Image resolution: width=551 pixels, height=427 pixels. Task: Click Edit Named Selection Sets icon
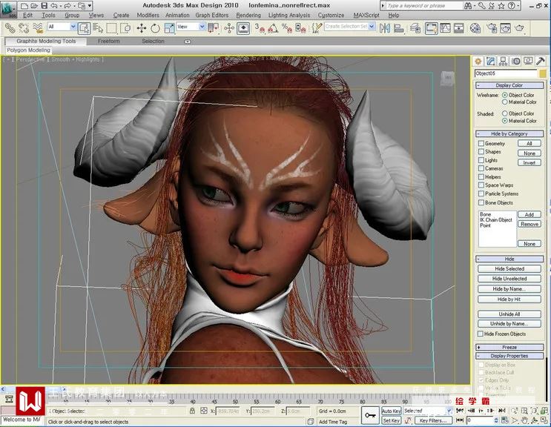click(317, 28)
